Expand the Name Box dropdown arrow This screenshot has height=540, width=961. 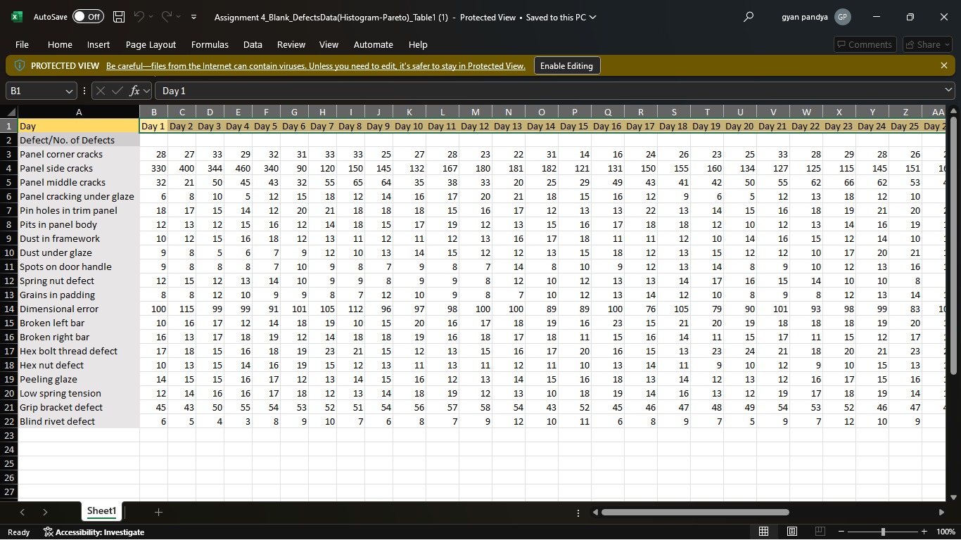69,91
